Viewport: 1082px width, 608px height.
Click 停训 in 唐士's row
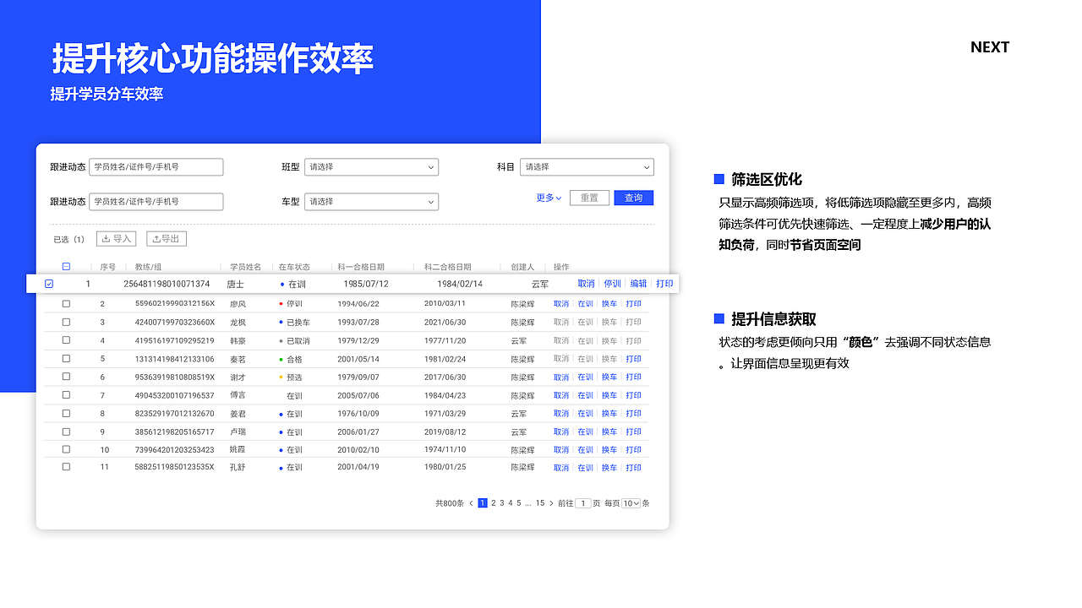pyautogui.click(x=612, y=284)
